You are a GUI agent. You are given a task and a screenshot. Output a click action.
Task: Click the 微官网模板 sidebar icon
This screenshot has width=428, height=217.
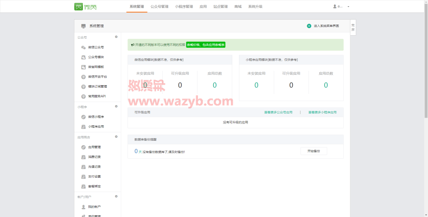[83, 67]
